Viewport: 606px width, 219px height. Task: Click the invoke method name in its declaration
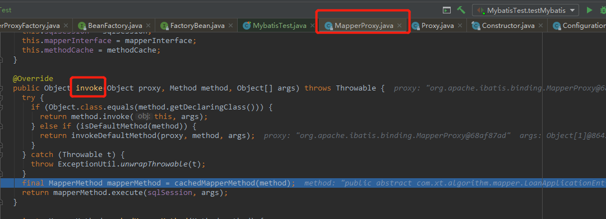89,88
